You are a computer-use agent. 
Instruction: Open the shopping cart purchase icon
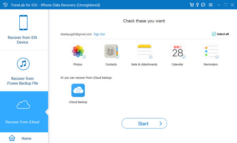point(192,5)
